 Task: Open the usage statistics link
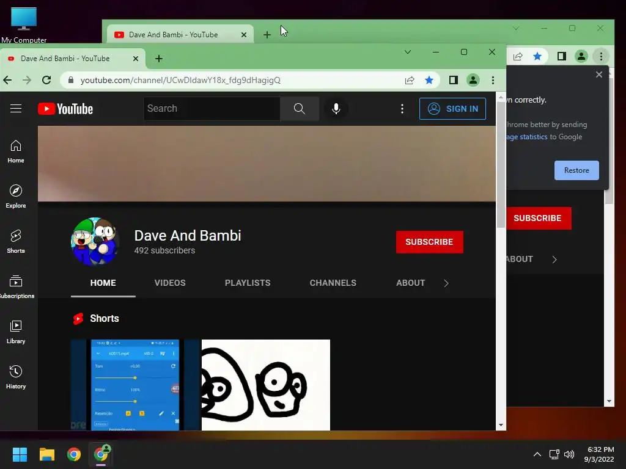[527, 137]
